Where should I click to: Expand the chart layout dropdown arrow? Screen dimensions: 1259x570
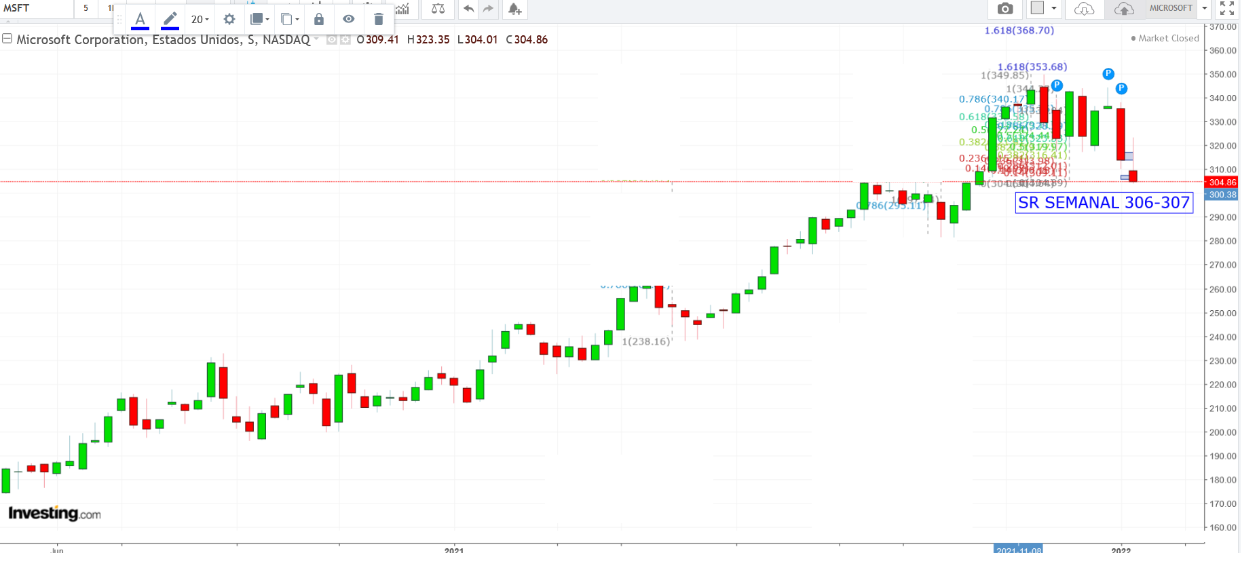(1054, 8)
